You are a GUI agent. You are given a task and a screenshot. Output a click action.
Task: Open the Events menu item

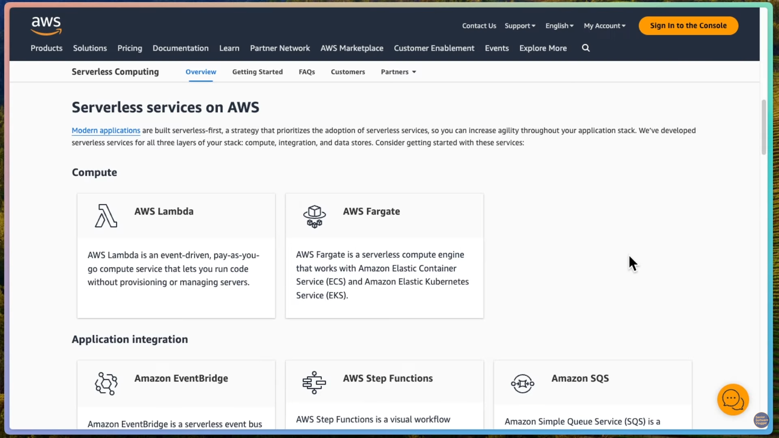coord(497,48)
